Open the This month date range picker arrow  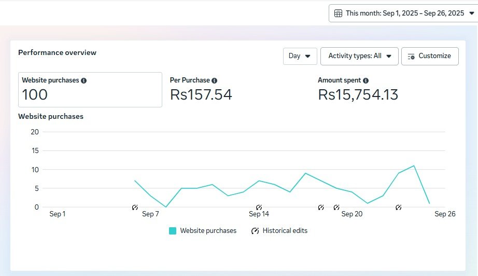472,13
